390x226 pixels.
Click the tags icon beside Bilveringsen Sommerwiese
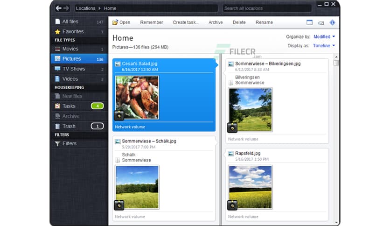tap(231, 83)
